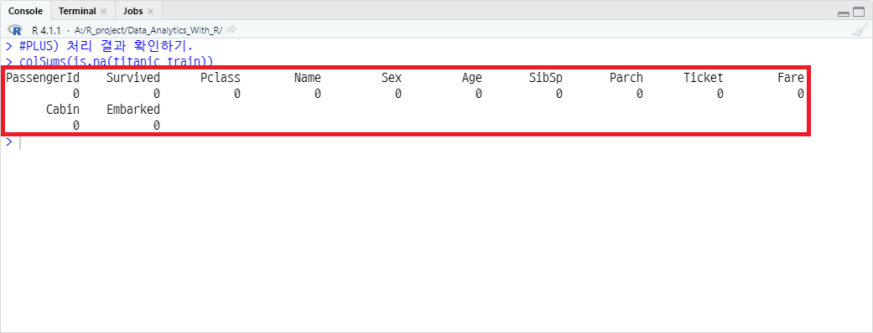
Task: Place cursor at the empty console prompt
Action: pyautogui.click(x=20, y=143)
